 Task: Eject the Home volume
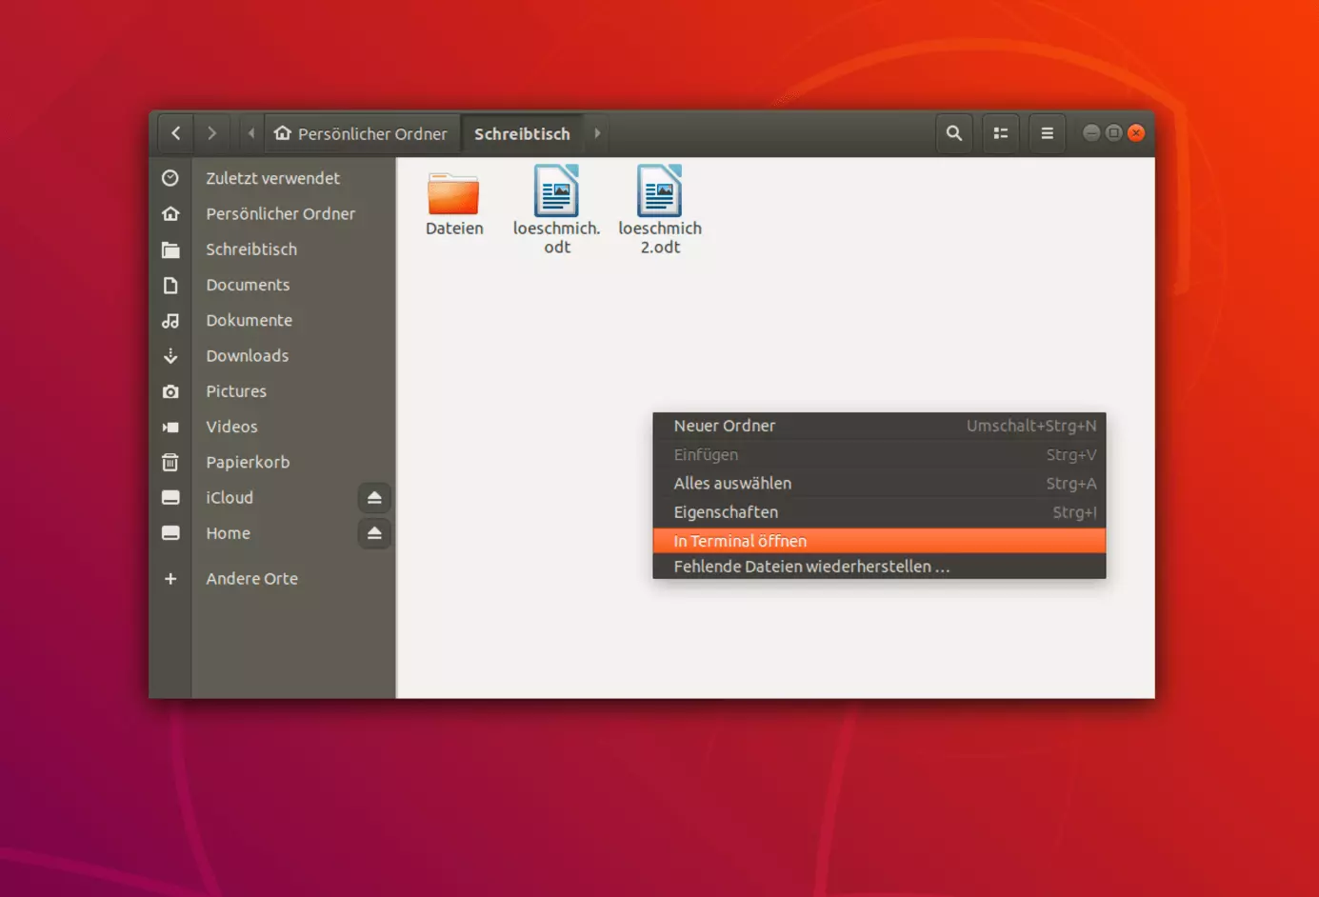(374, 533)
